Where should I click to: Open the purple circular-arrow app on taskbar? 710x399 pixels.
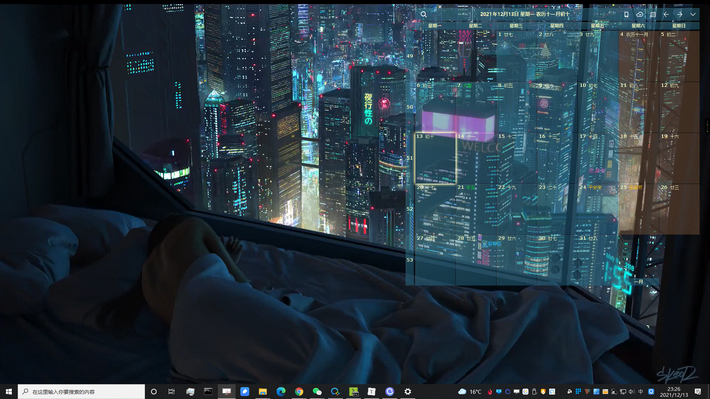(x=389, y=392)
